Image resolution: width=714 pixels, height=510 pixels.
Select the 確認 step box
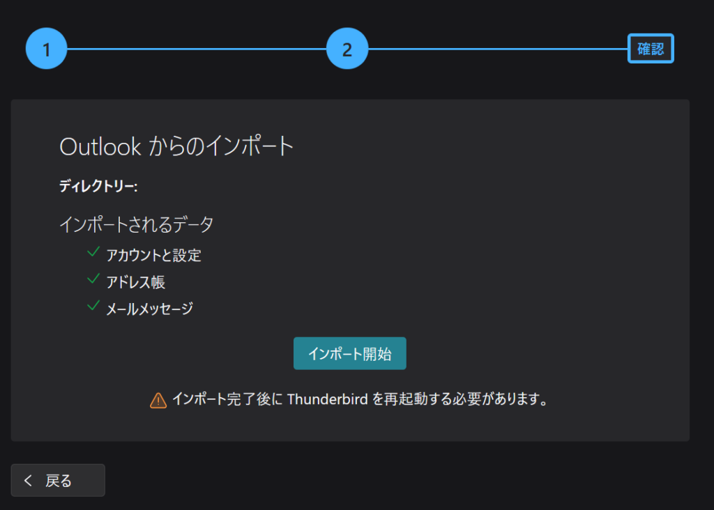point(650,49)
